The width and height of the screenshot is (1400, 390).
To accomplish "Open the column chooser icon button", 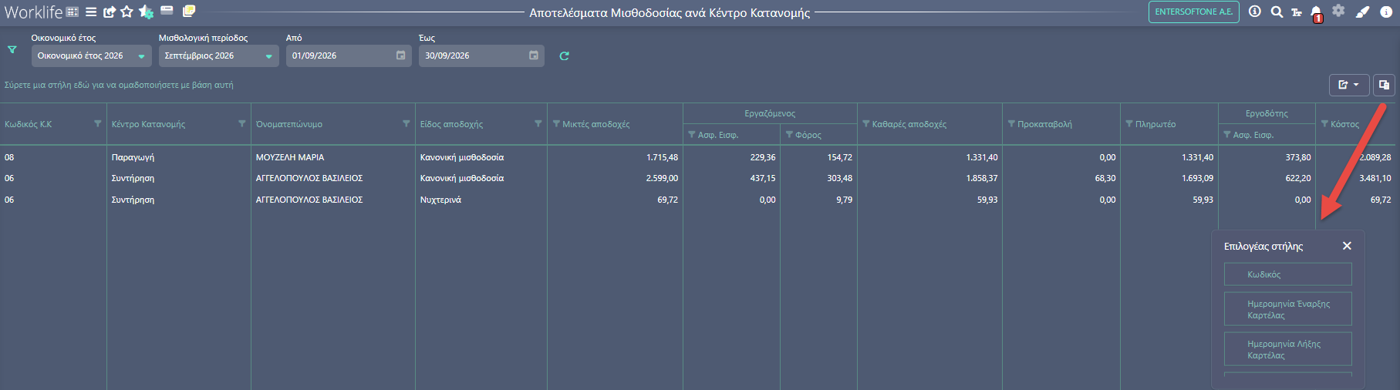I will (1384, 85).
